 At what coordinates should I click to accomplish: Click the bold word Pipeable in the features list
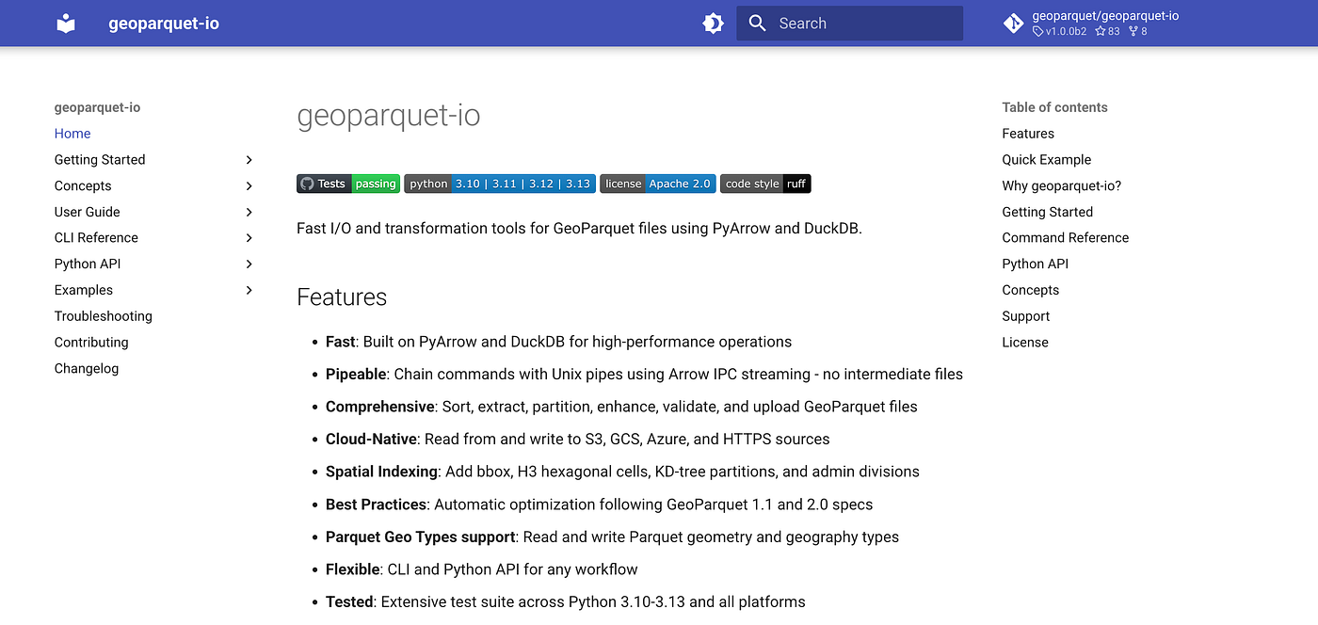click(x=356, y=375)
